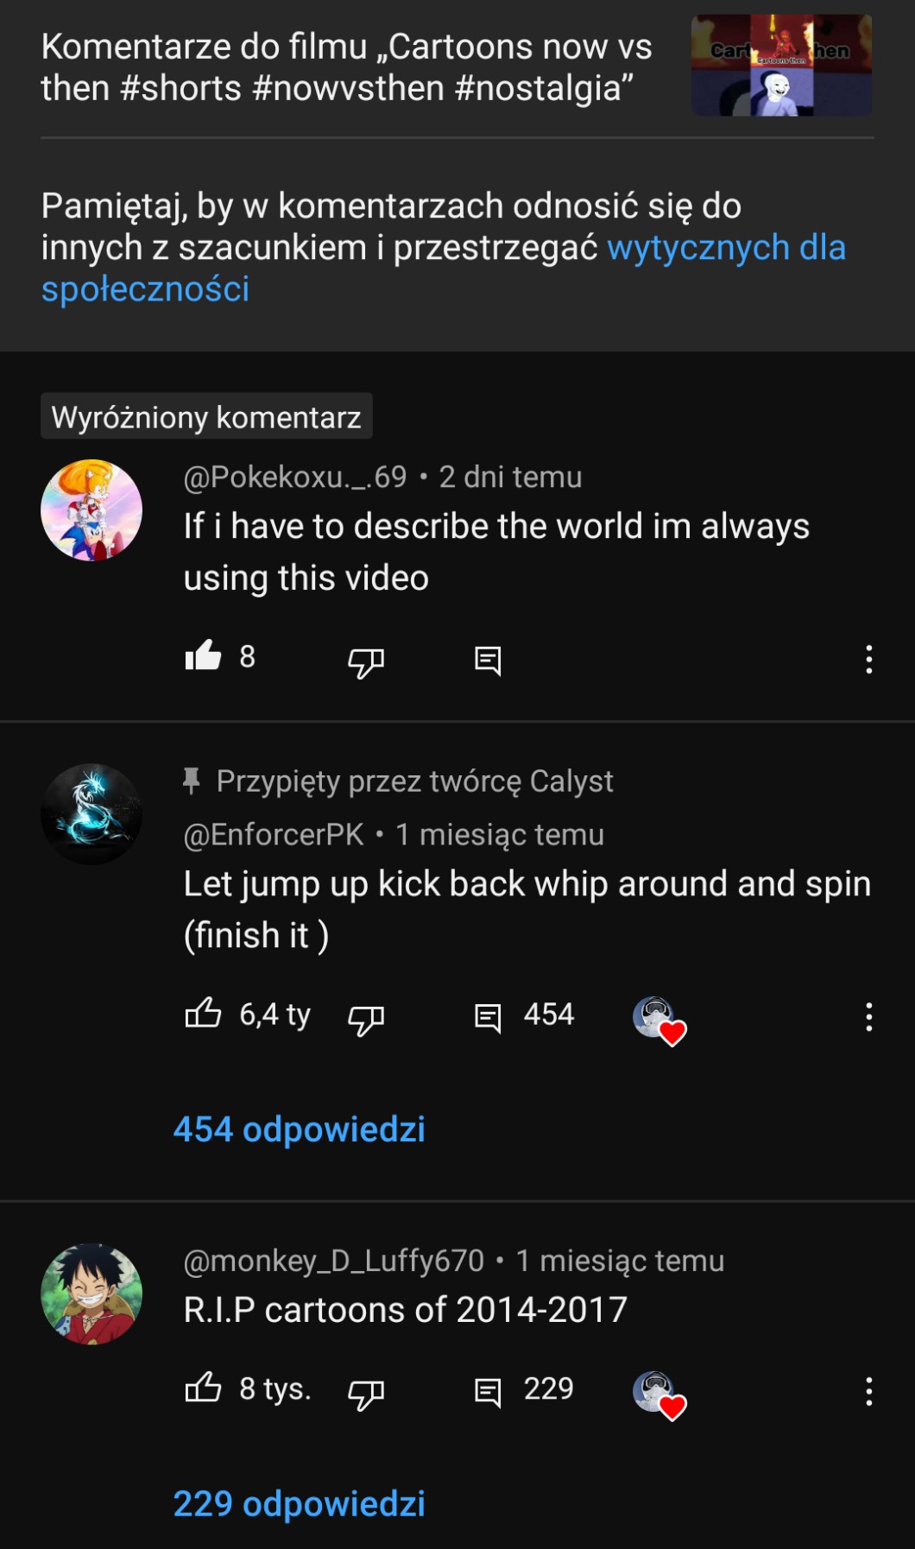This screenshot has height=1549, width=915.
Task: Open reply icon on EnforcerPK comment
Action: coord(488,1017)
